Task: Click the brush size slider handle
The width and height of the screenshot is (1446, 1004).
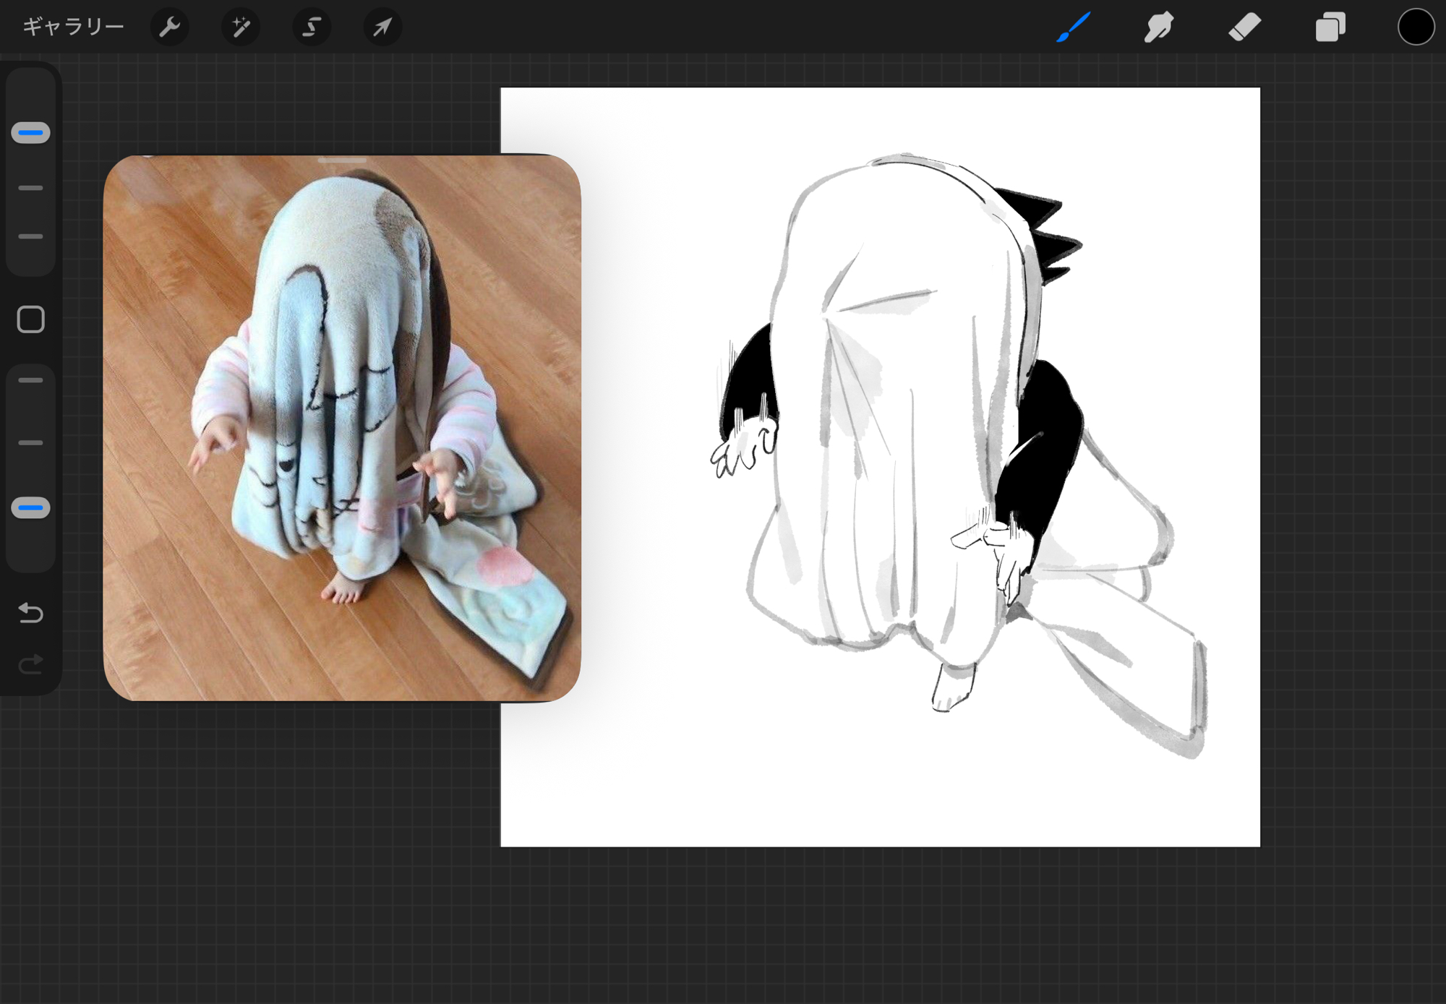Action: point(30,133)
